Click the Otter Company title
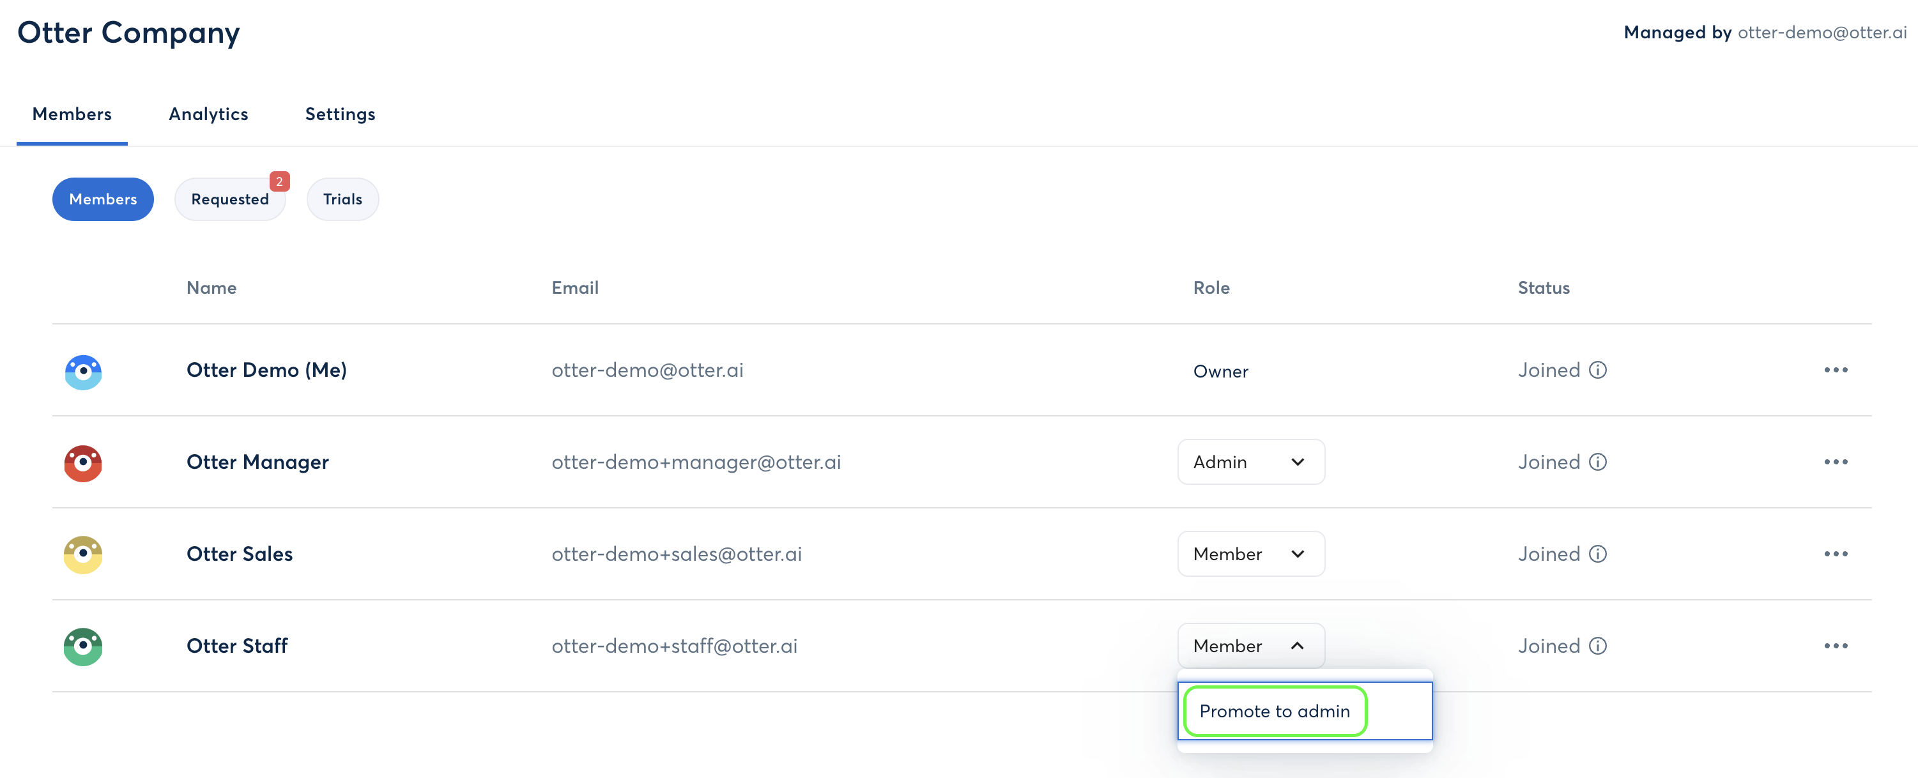The image size is (1918, 778). coord(128,32)
